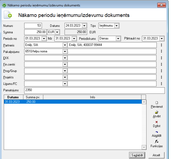Viewport: 171px width, 159px height.
Task: Open the Projekts row three-dot menu
Action: tap(161, 77)
